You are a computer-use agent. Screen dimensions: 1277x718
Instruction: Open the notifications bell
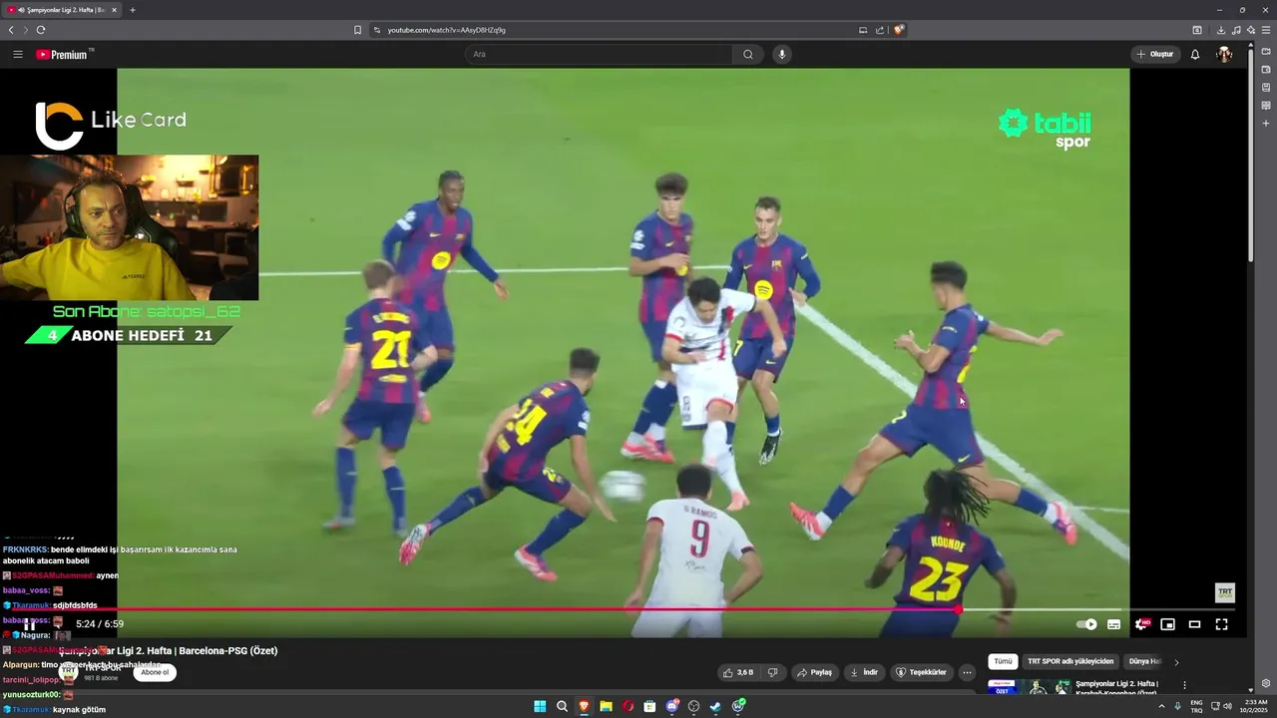point(1195,55)
